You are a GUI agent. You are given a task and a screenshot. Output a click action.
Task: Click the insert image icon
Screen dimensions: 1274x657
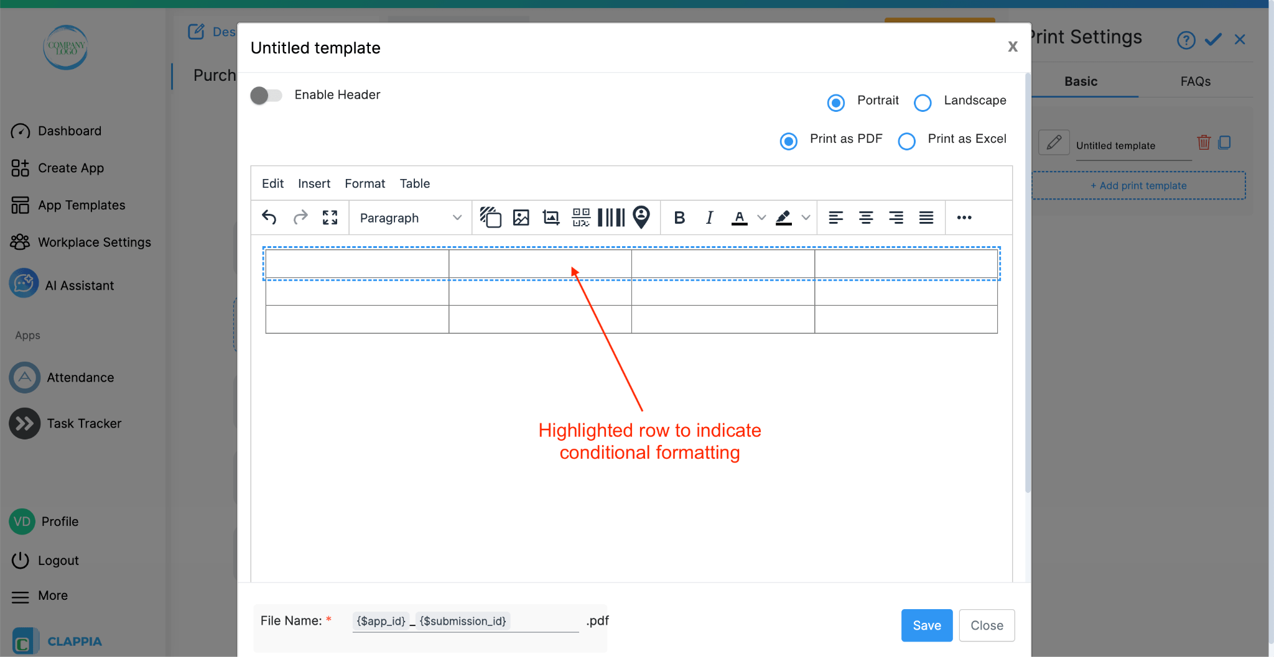point(521,218)
